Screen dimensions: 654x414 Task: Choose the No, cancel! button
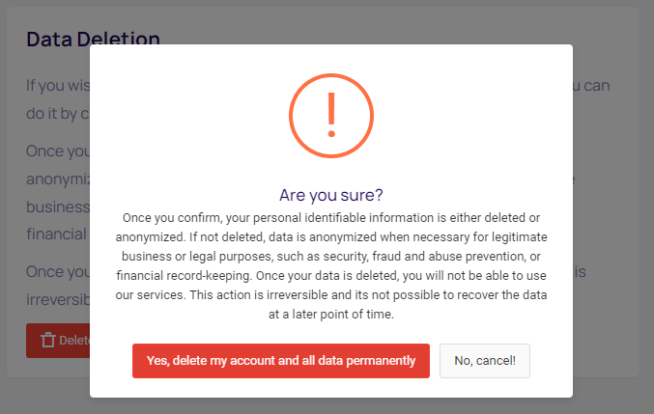pyautogui.click(x=485, y=361)
